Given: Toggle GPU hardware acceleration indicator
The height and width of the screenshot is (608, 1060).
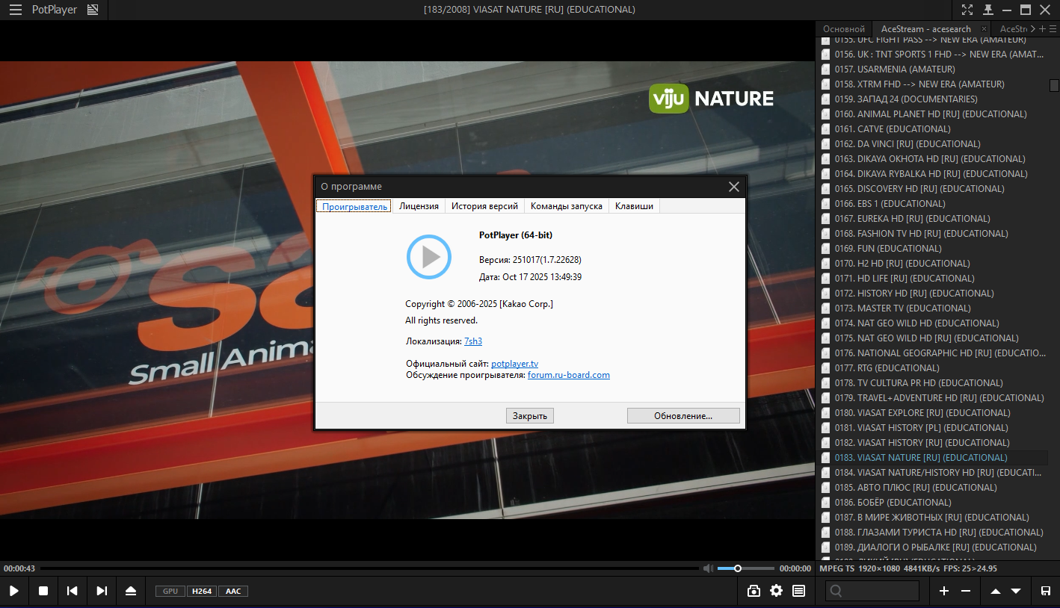Looking at the screenshot, I should 170,591.
